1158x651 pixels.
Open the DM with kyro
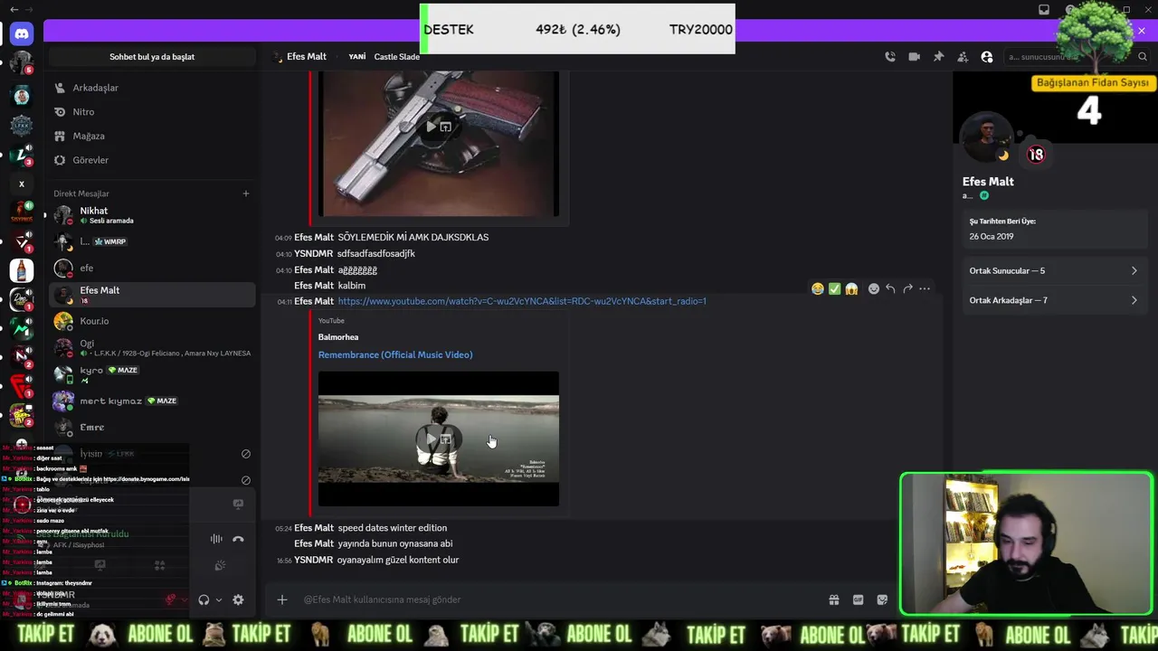152,373
